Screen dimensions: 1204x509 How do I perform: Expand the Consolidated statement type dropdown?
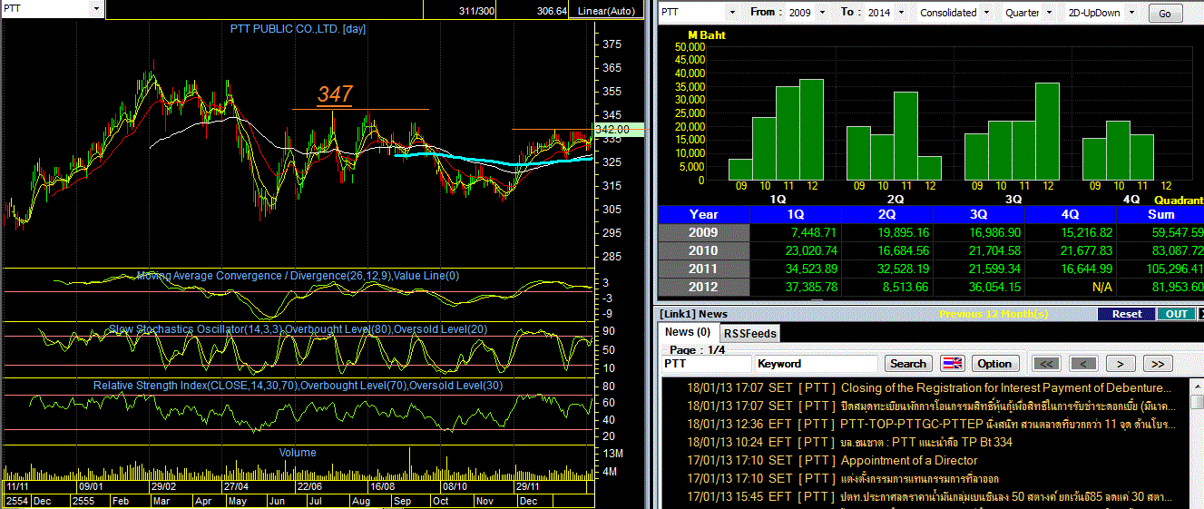(x=987, y=13)
